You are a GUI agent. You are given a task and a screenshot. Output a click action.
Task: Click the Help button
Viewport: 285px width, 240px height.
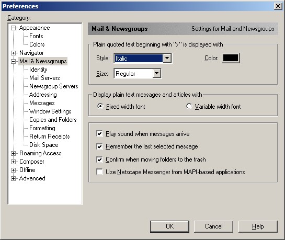point(258,226)
